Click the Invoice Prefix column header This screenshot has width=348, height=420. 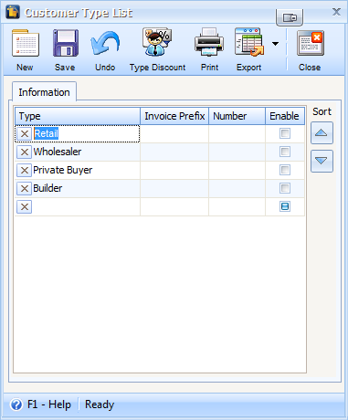click(174, 116)
